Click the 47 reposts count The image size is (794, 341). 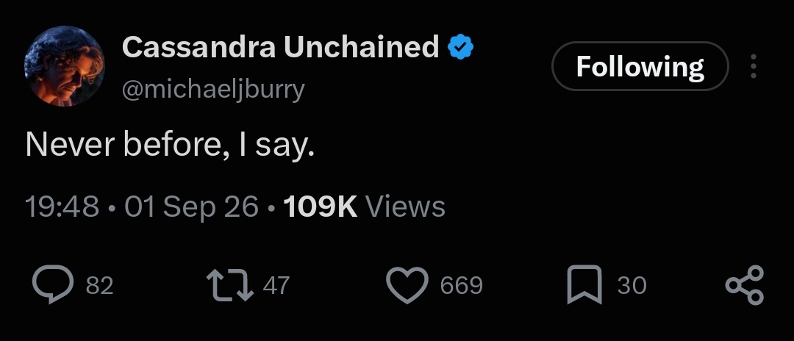(276, 285)
